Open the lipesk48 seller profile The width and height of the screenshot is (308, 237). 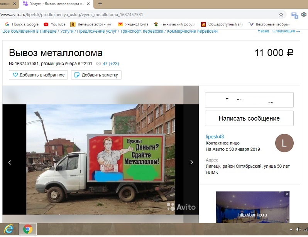tap(215, 137)
